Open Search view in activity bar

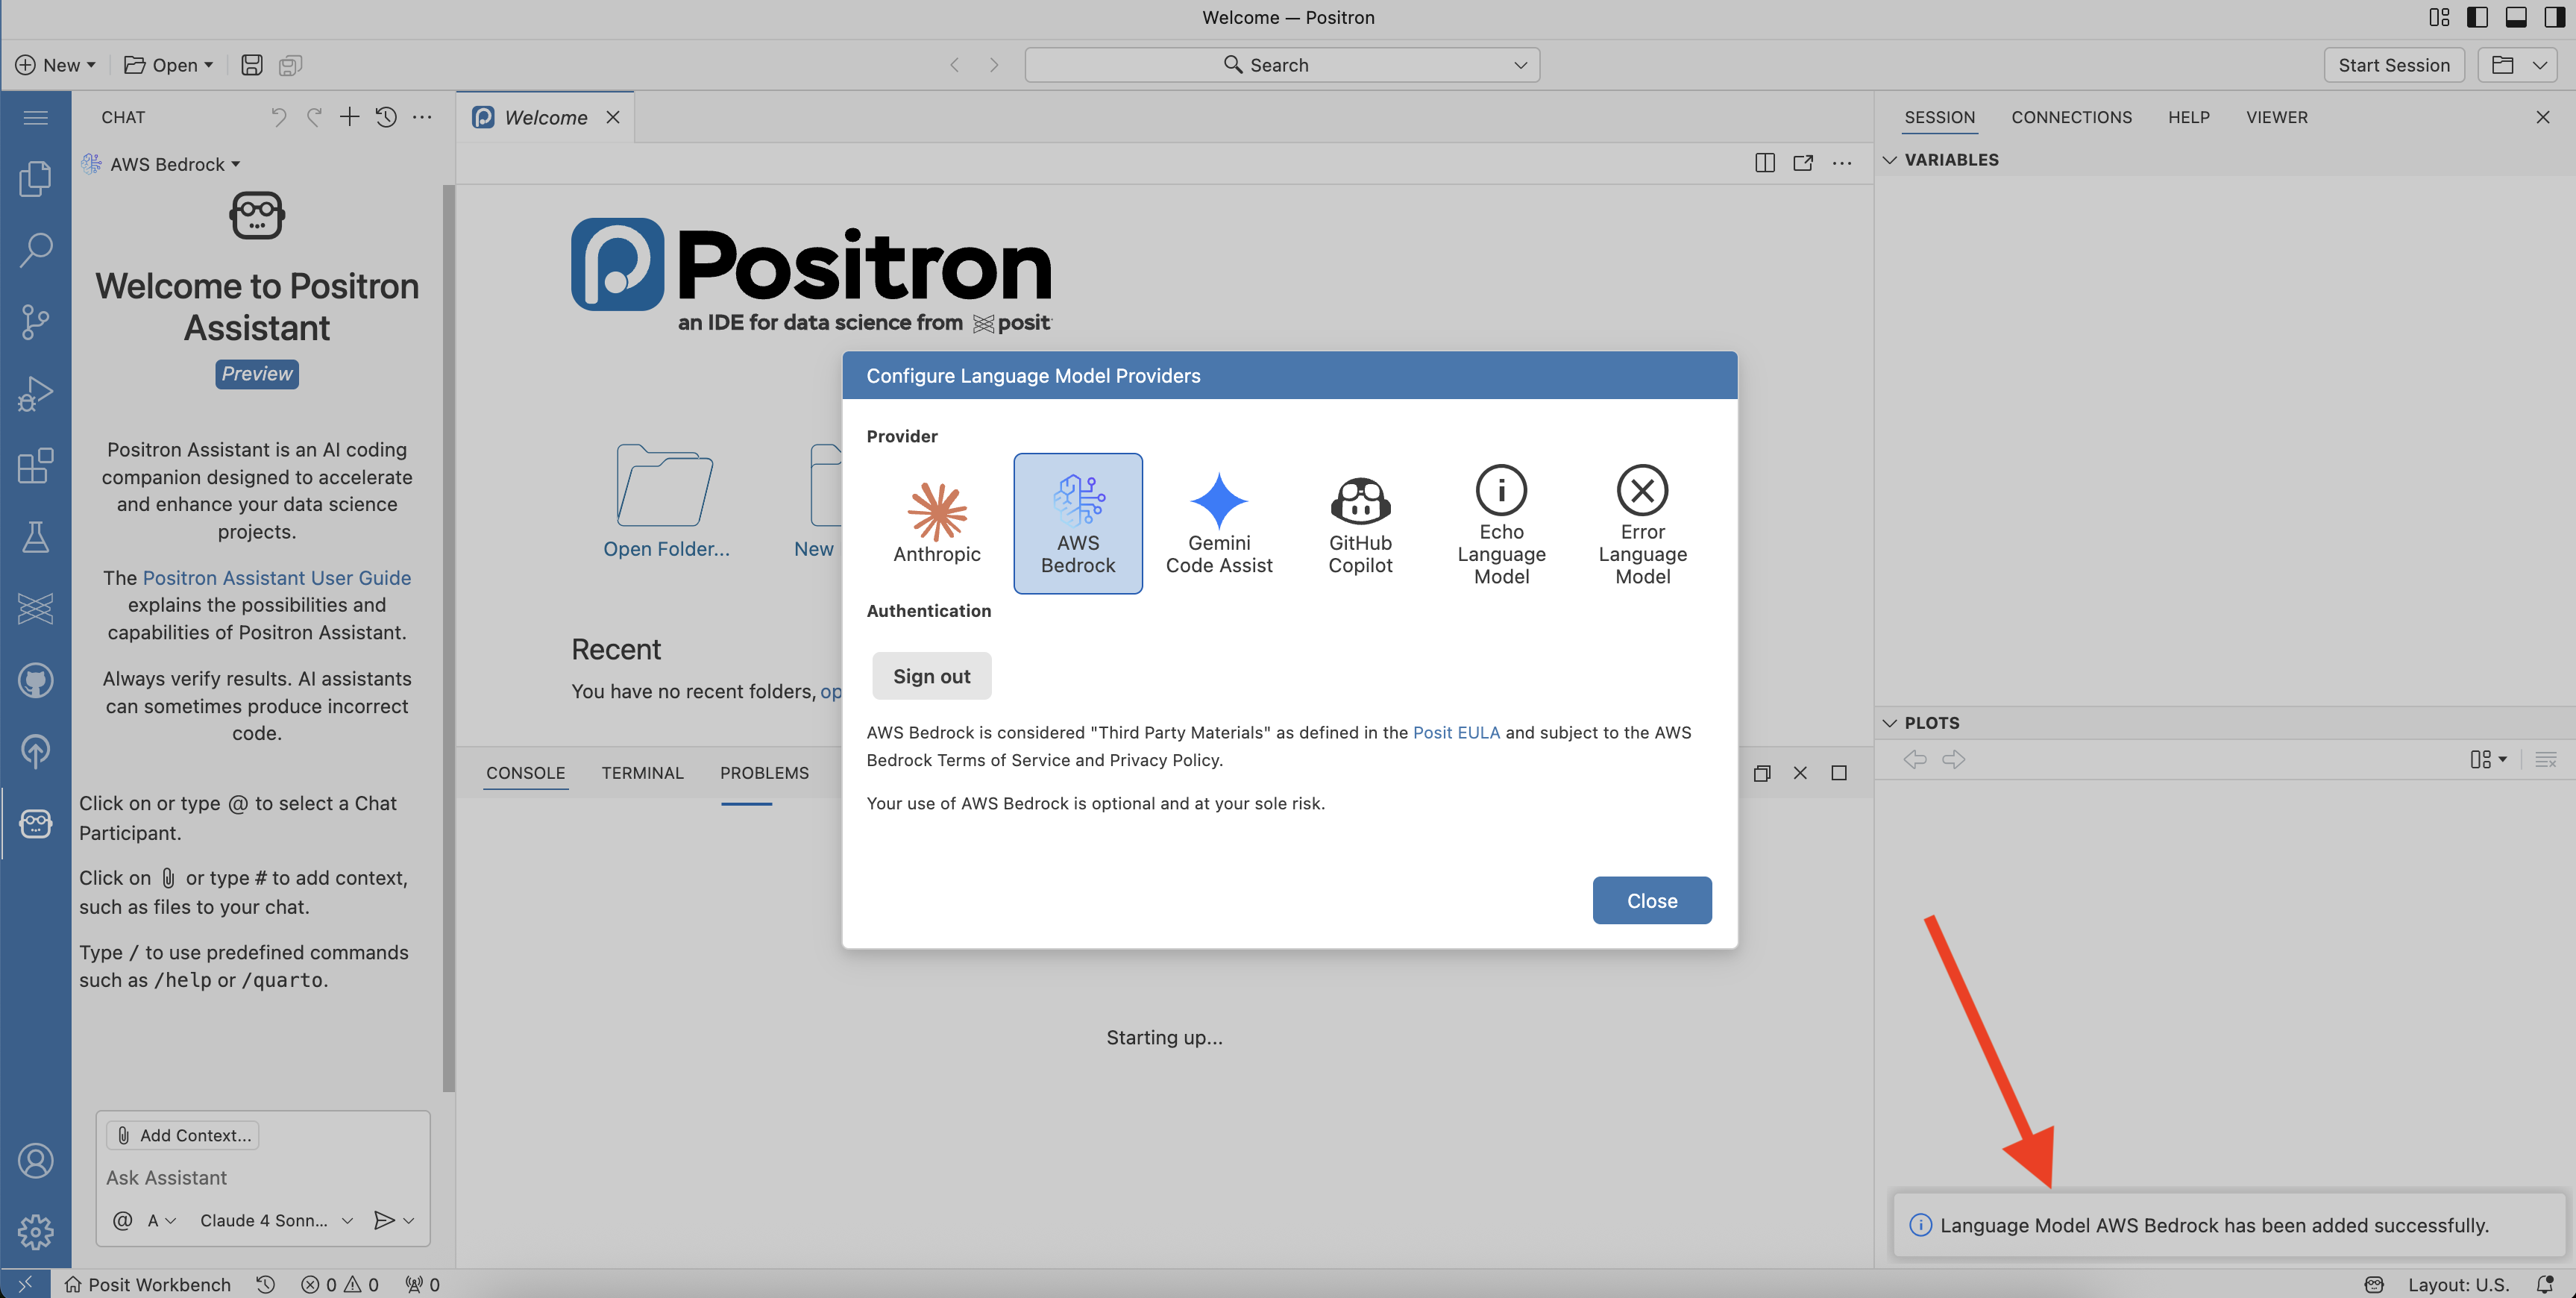pyautogui.click(x=35, y=250)
